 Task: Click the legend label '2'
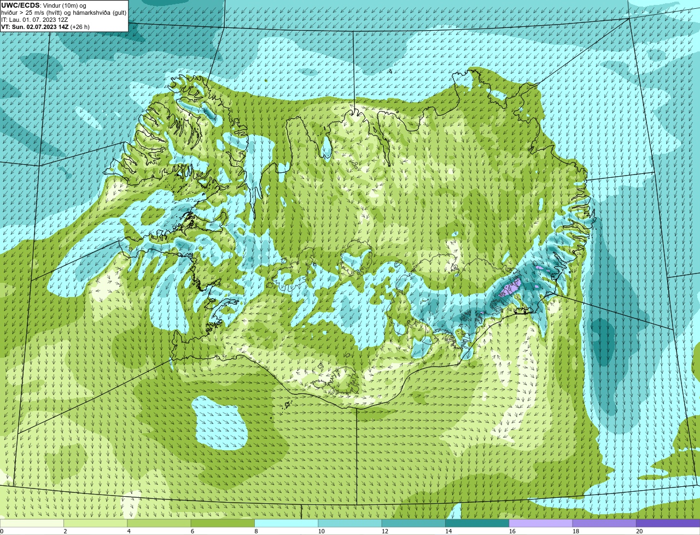tap(65, 531)
